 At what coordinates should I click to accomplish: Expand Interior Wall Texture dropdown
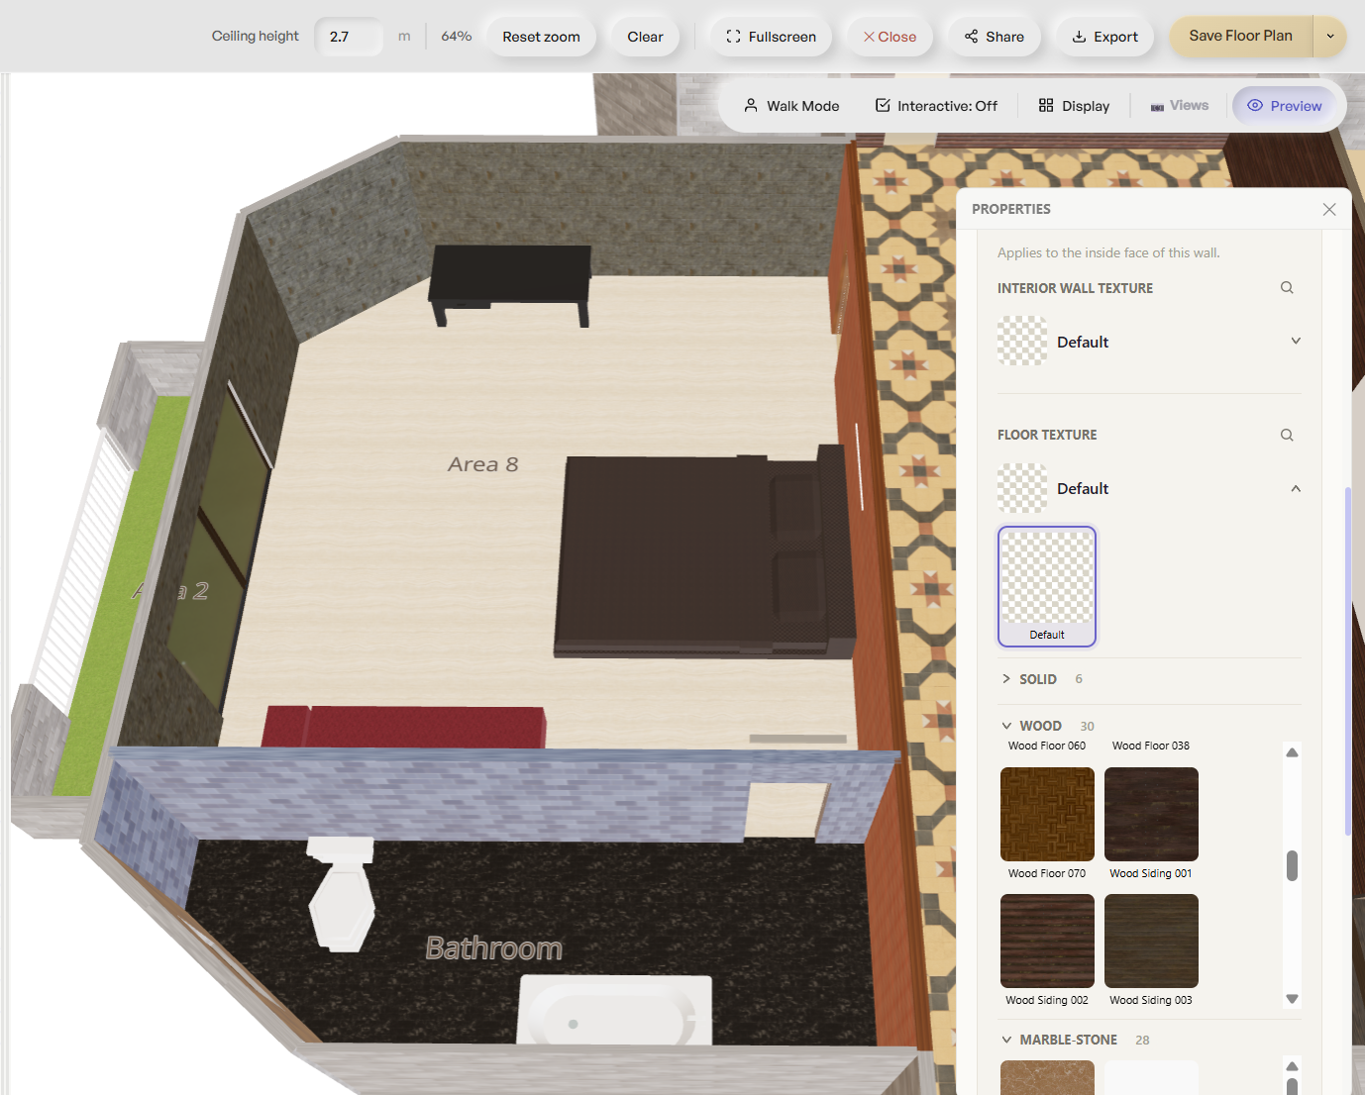tap(1296, 341)
